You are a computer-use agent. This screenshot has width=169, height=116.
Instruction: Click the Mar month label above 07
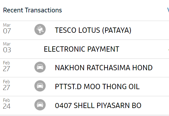click(x=7, y=25)
